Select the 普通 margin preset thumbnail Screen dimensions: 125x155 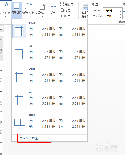tap(19, 31)
